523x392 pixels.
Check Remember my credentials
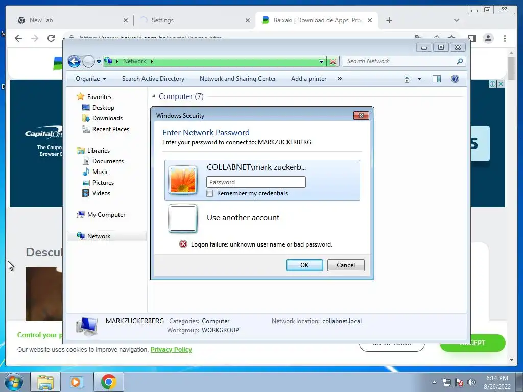click(x=210, y=193)
